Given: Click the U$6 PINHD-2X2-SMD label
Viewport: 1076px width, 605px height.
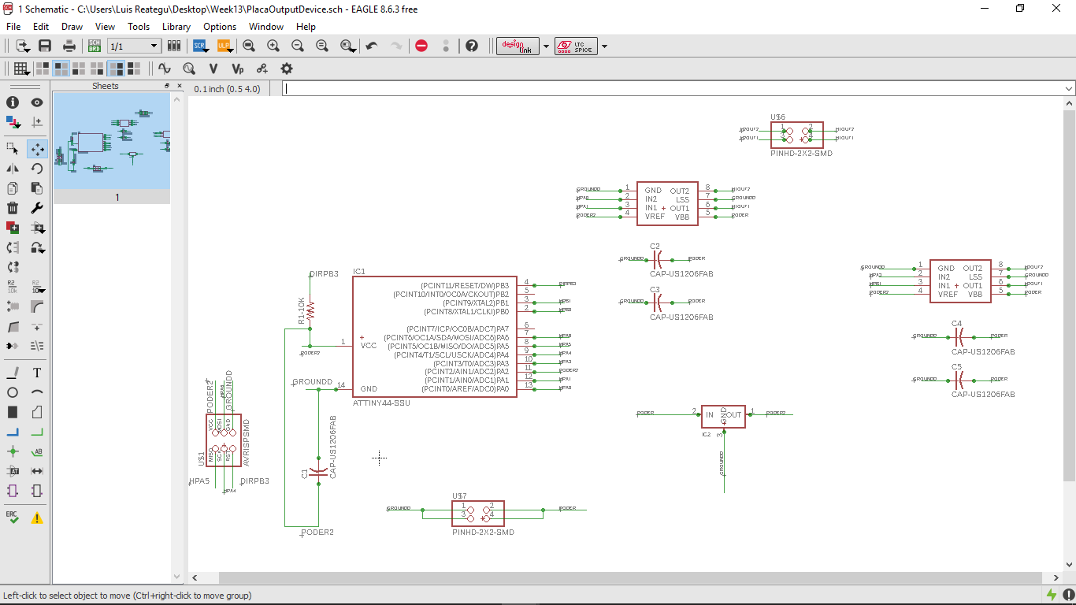Looking at the screenshot, I should tap(801, 154).
